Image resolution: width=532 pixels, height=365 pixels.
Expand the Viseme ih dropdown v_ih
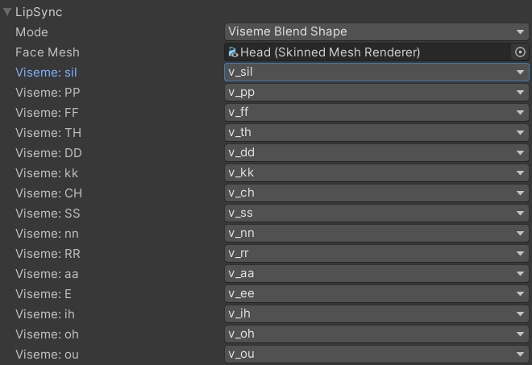tap(376, 313)
